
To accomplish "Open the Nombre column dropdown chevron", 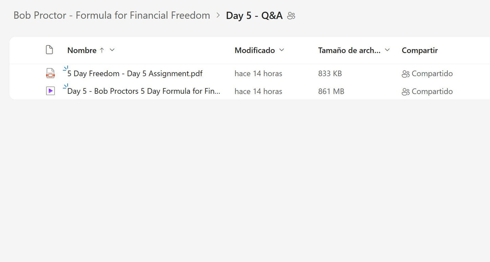I will [x=112, y=50].
